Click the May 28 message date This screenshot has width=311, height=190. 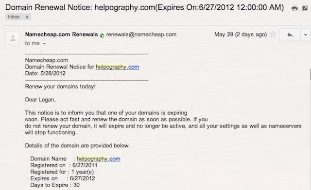[241, 34]
